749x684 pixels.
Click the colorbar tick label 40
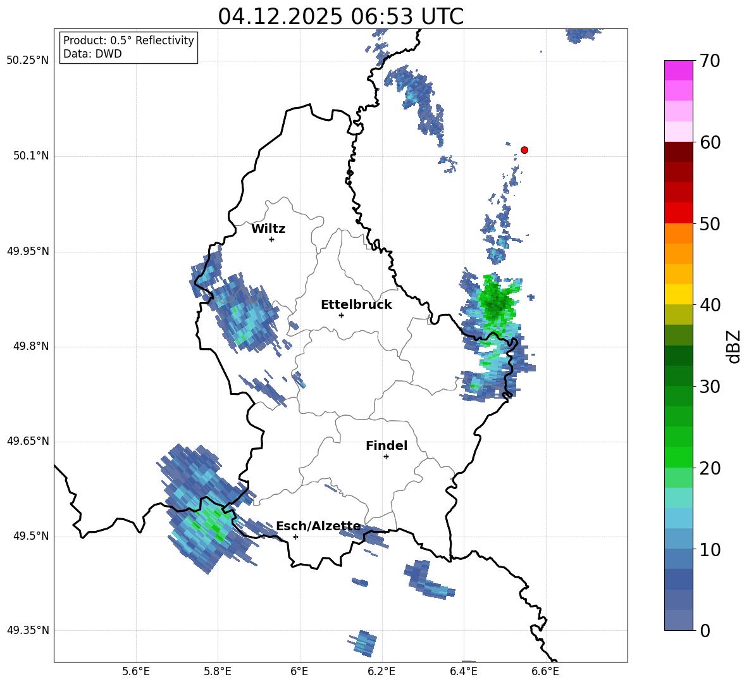(x=710, y=305)
